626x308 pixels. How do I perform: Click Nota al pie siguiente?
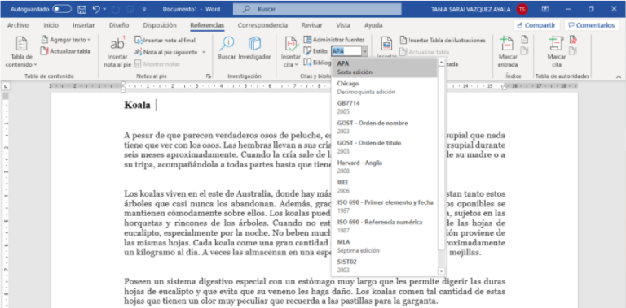(166, 52)
